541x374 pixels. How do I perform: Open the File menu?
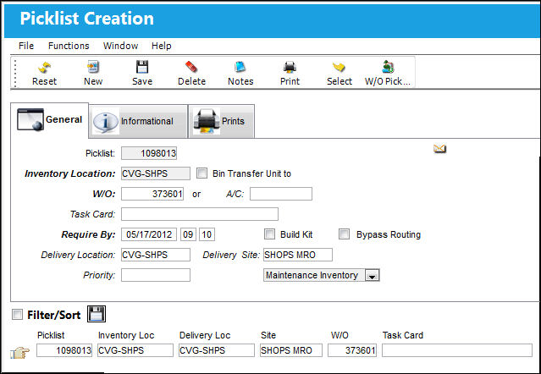pyautogui.click(x=26, y=46)
